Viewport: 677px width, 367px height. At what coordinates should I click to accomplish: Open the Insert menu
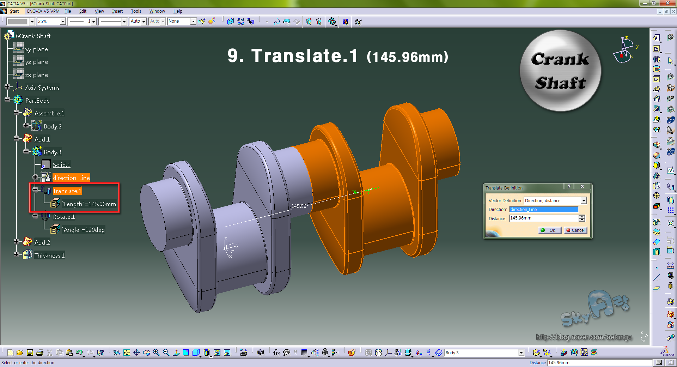(x=117, y=11)
